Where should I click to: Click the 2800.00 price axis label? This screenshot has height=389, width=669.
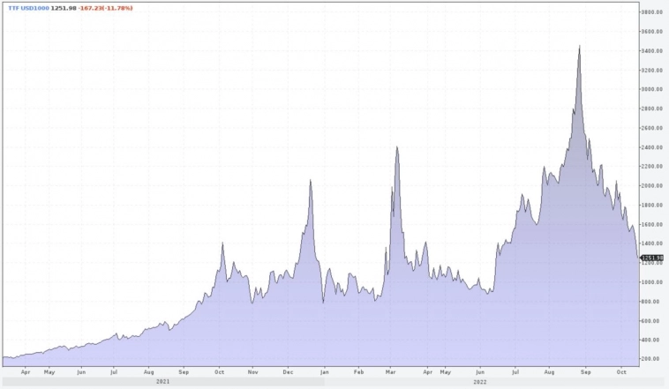coord(651,109)
